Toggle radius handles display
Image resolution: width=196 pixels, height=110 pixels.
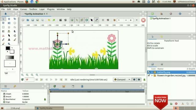point(87,20)
